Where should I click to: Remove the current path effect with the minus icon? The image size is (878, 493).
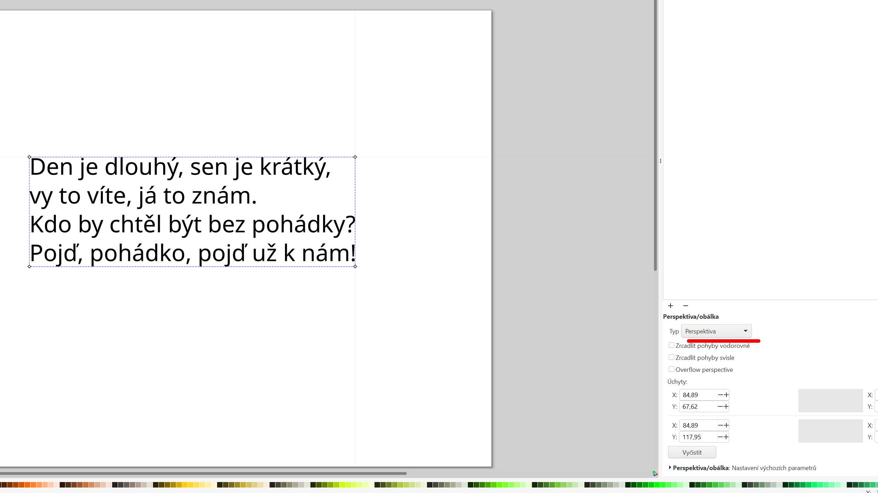(685, 306)
